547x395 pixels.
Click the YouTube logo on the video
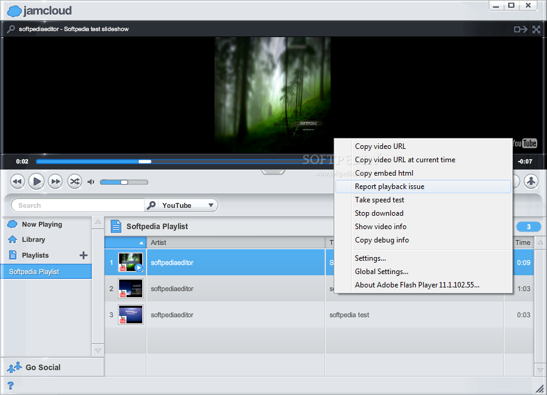pos(525,143)
